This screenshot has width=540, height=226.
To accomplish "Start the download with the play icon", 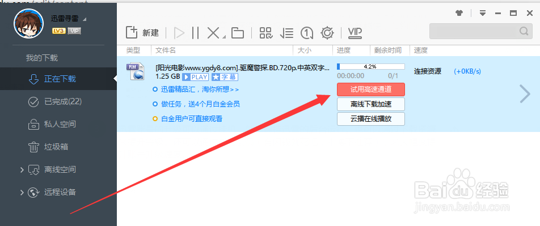I will click(x=179, y=33).
